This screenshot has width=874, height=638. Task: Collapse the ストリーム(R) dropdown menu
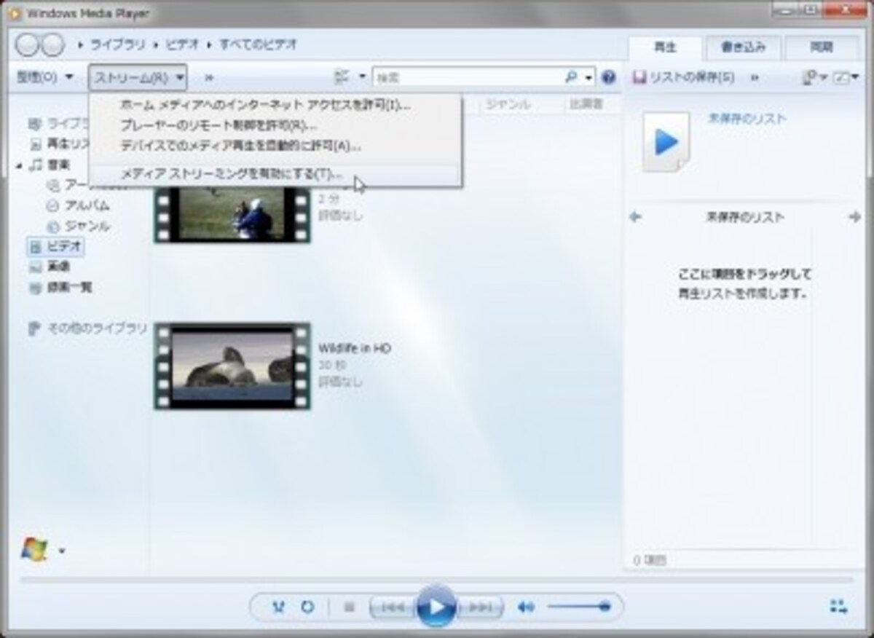138,76
